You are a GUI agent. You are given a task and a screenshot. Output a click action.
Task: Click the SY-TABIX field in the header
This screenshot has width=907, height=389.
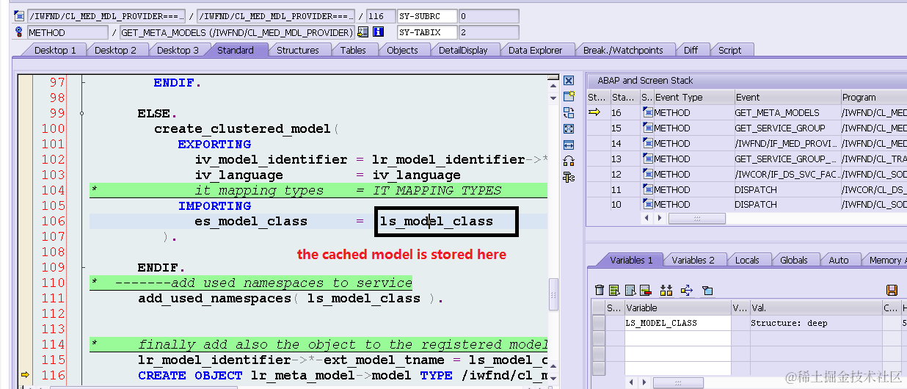pyautogui.click(x=427, y=32)
